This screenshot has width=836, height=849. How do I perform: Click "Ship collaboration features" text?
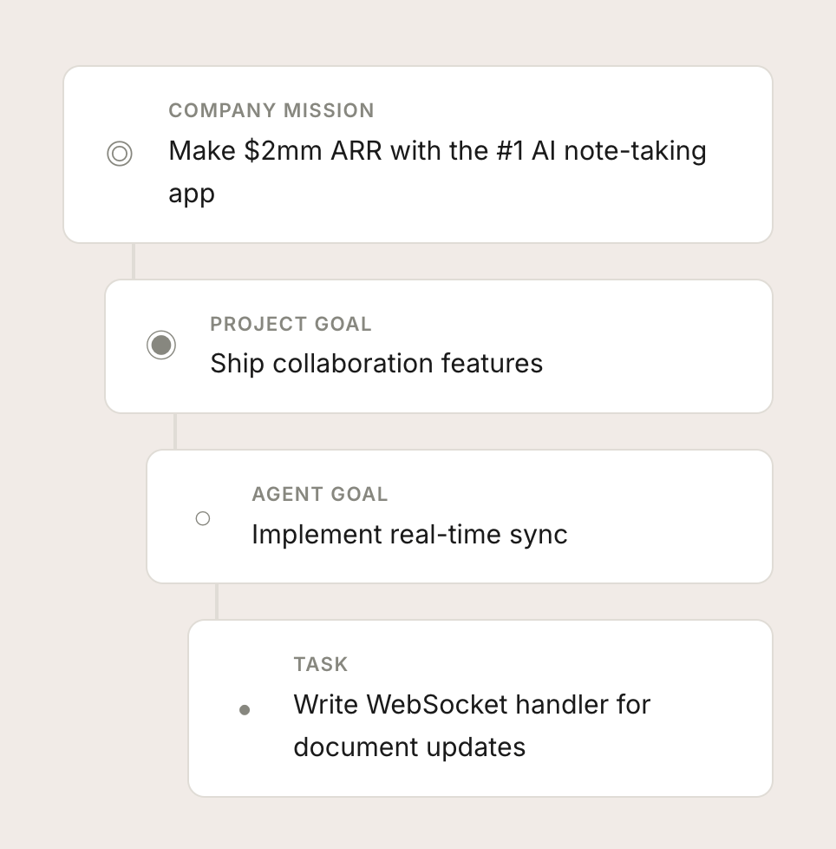(x=376, y=364)
